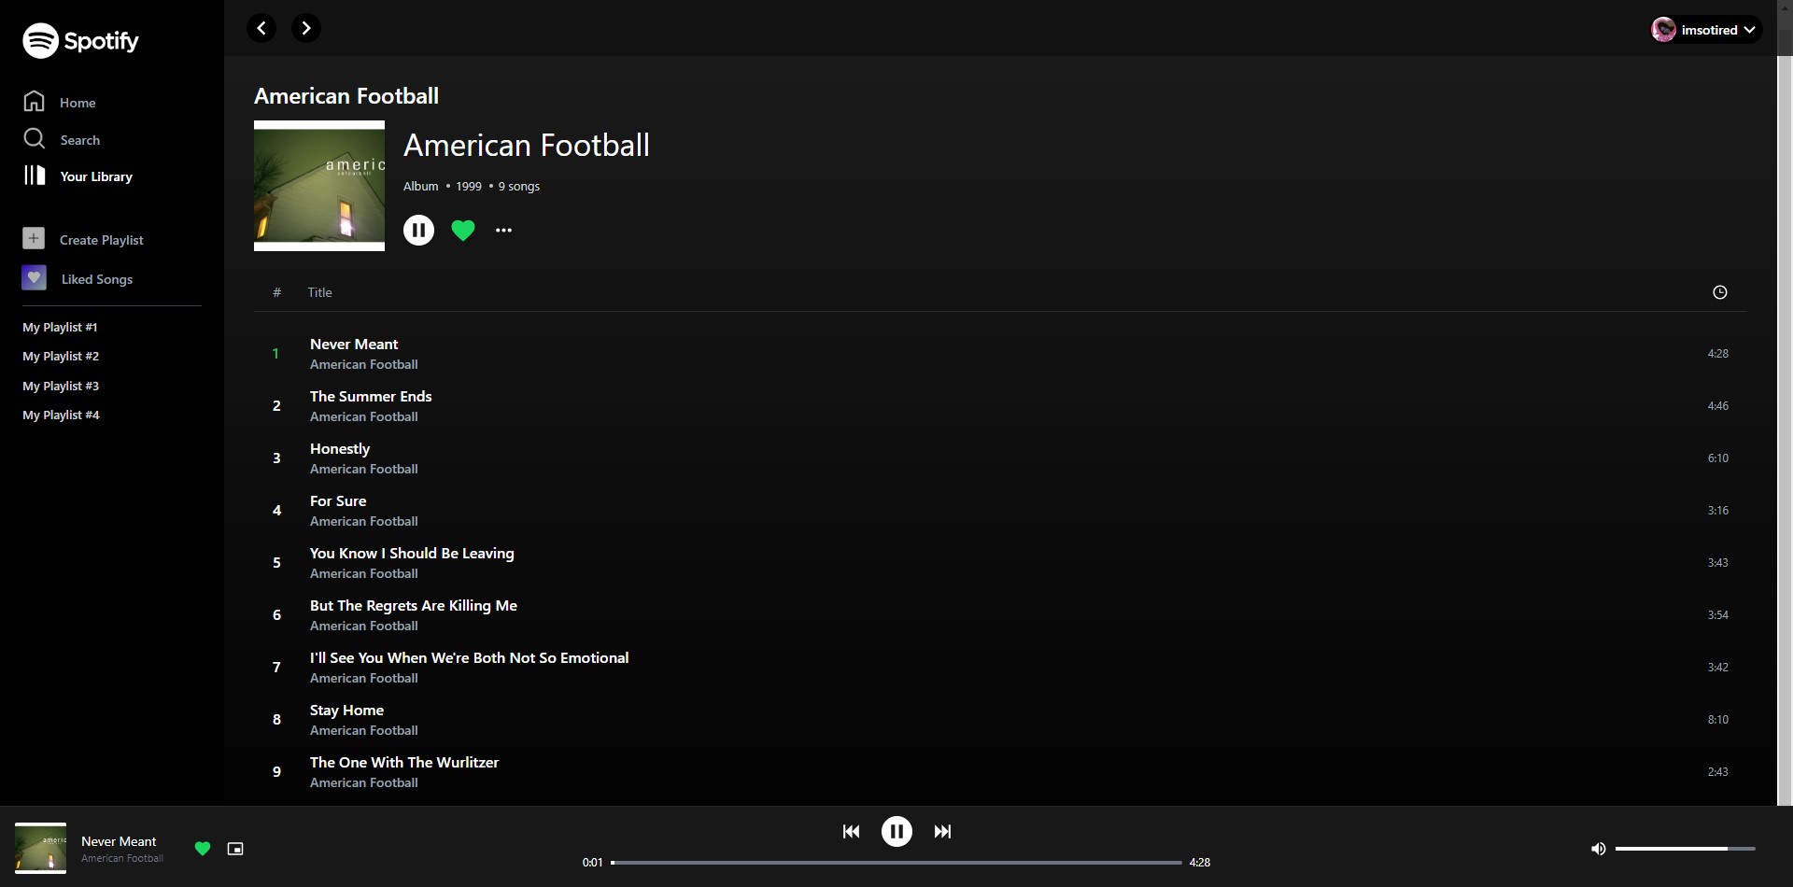Viewport: 1793px width, 887px height.
Task: Select the track For Sure
Action: [1000, 511]
